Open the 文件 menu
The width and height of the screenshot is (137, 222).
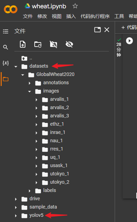(28, 16)
